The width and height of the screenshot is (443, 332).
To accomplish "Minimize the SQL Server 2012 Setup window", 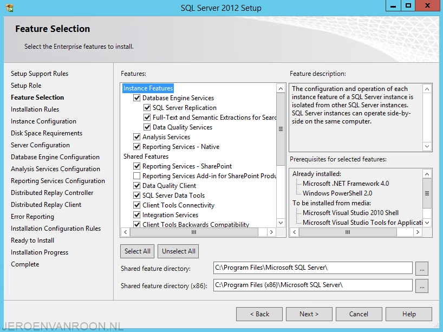I will [x=393, y=5].
